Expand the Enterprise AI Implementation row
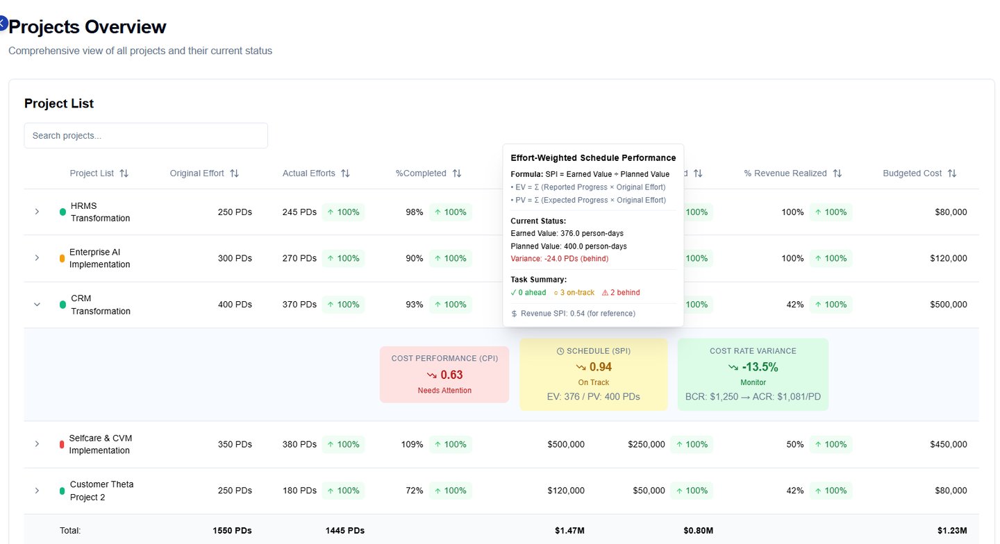This screenshot has height=544, width=1000. (37, 258)
